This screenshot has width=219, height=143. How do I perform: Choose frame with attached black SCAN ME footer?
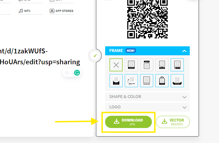point(131,65)
